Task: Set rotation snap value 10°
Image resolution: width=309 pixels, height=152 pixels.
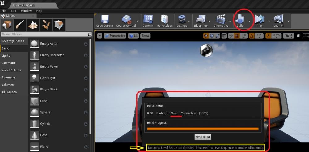Action: (259, 35)
